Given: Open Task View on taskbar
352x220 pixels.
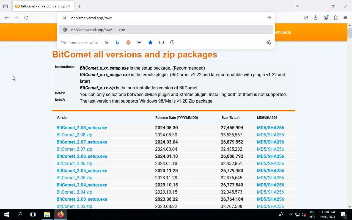Looking at the screenshot, I should tap(33, 215).
